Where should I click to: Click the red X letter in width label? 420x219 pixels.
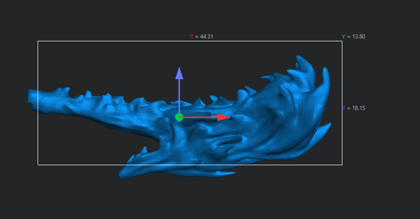(192, 36)
